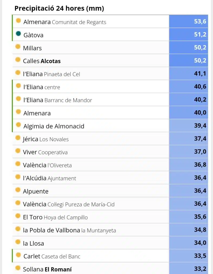Select Carlet Caseta del Banc station
Screen dimensions: 213x274
click(x=52, y=256)
